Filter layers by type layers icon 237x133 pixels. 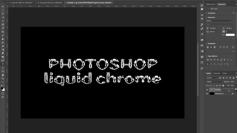(227, 78)
